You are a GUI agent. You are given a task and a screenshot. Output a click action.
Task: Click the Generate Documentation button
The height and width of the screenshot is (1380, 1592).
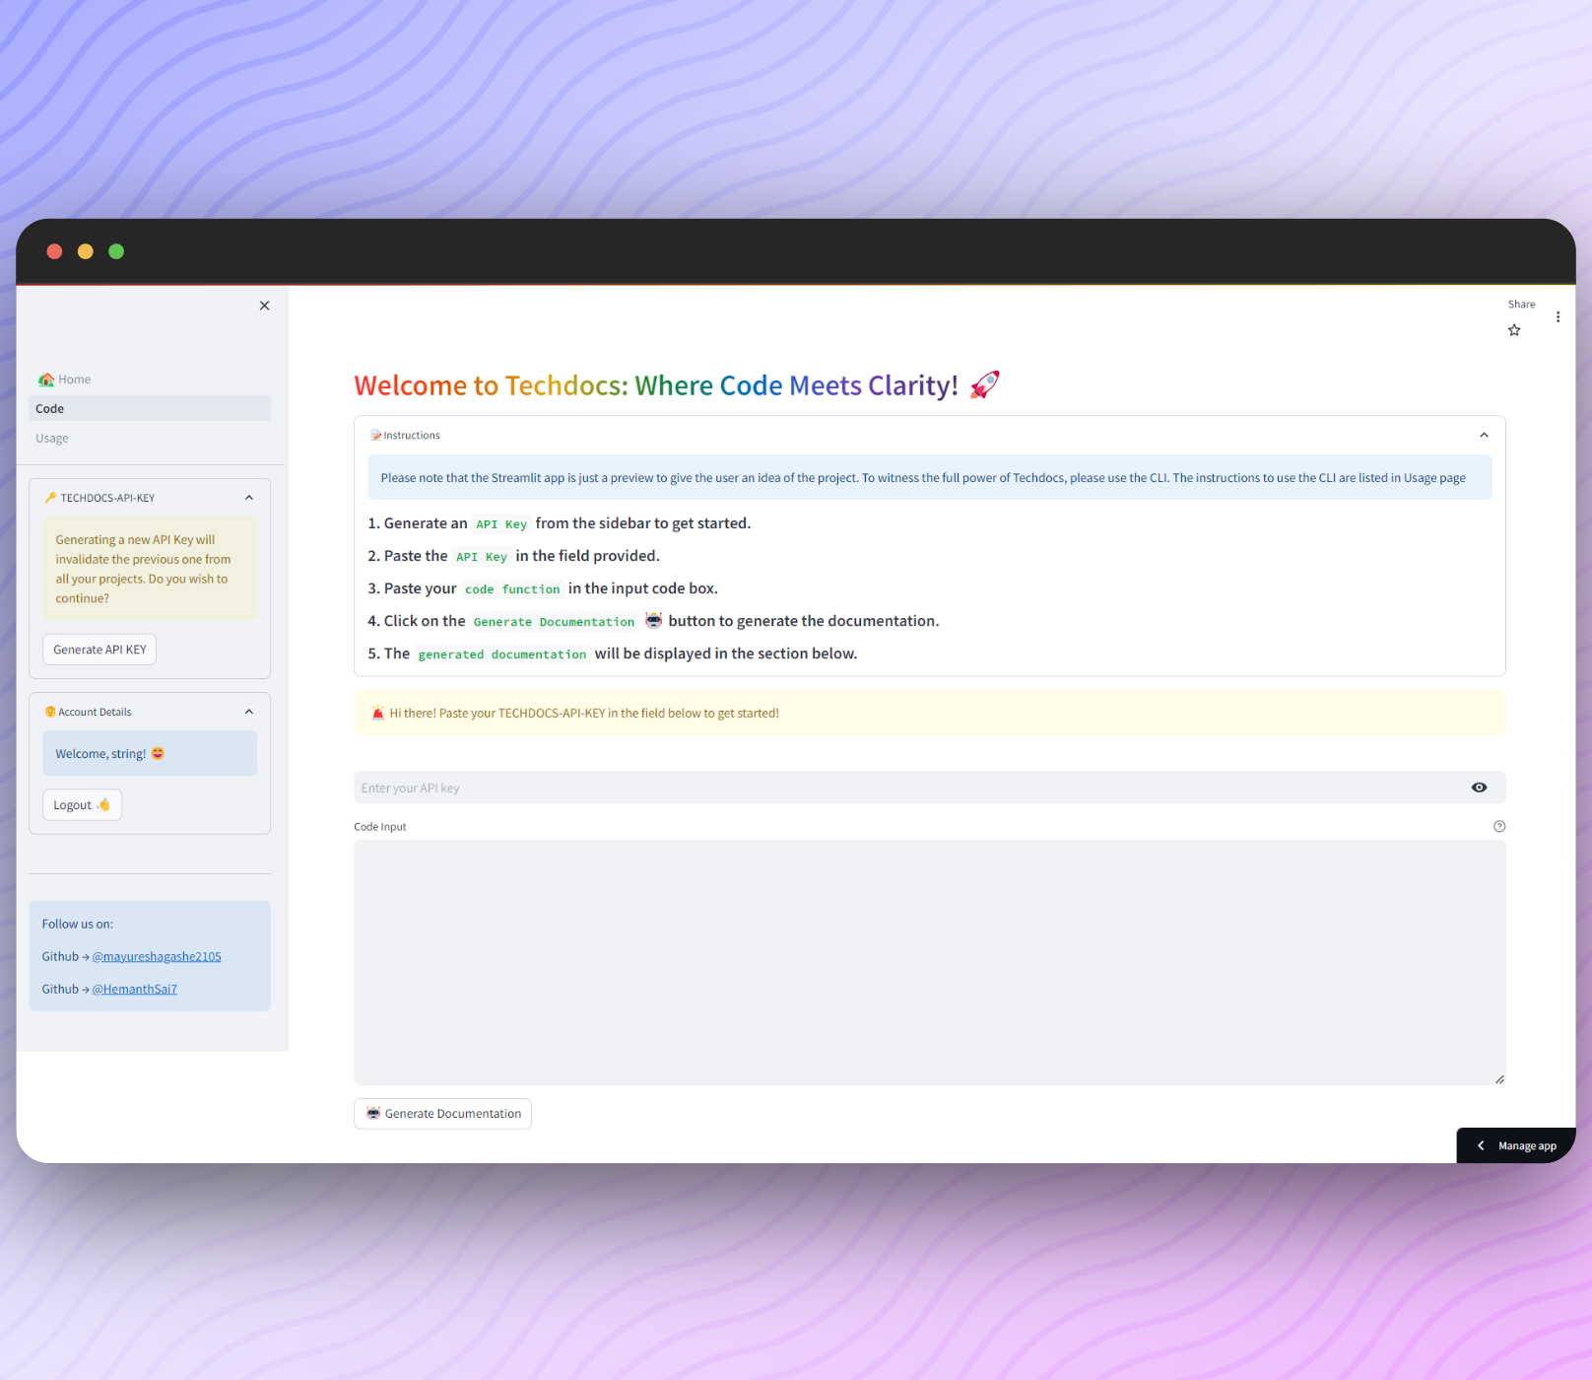click(442, 1114)
